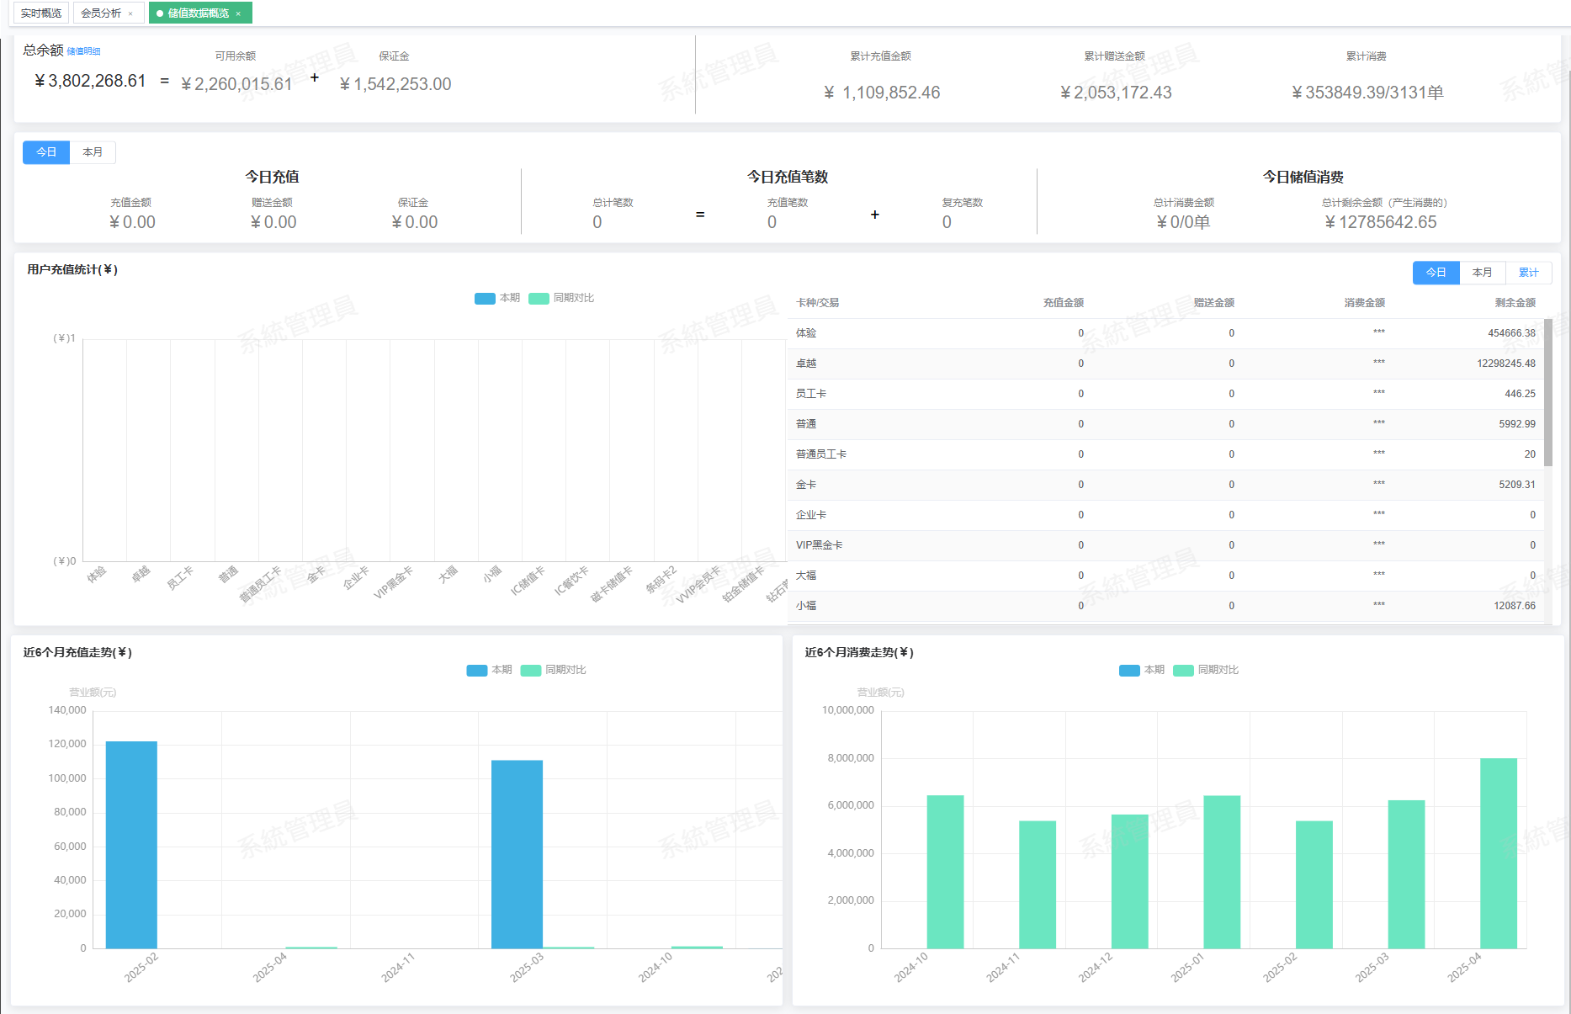Select 本月 in the 用户充值统计 panel

(1482, 273)
